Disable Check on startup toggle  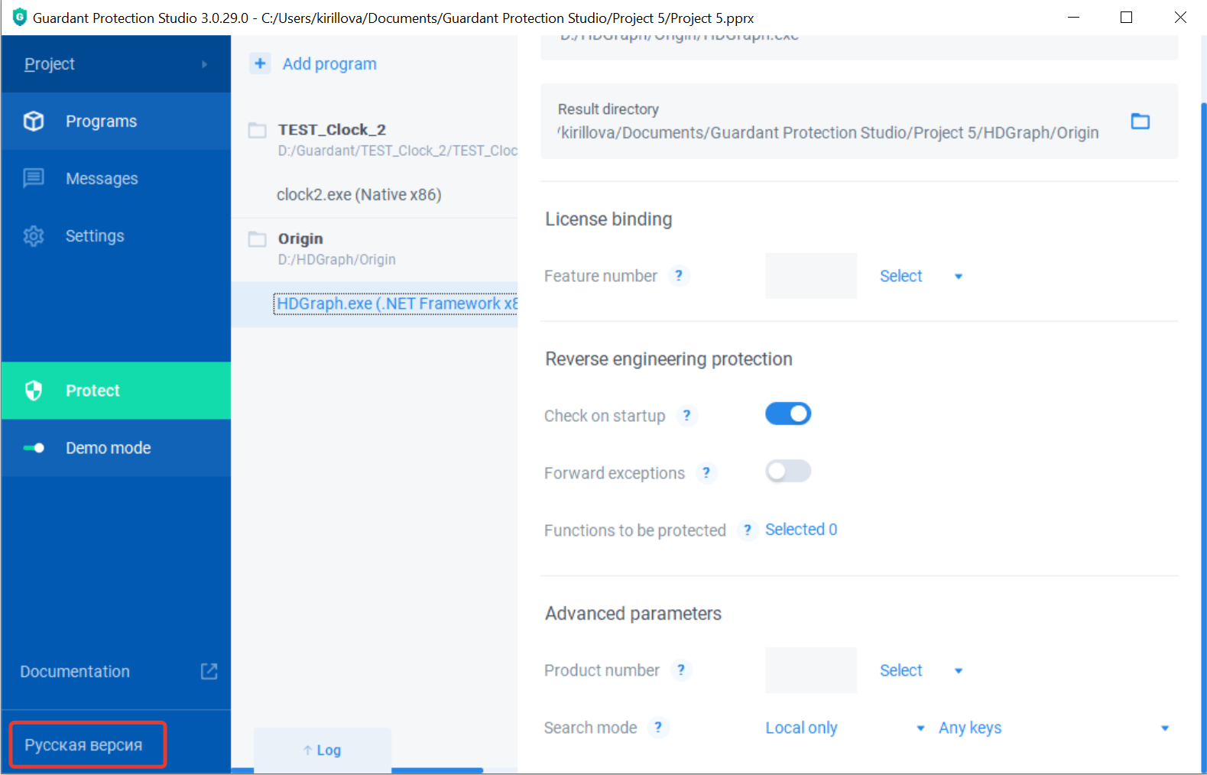click(x=787, y=414)
